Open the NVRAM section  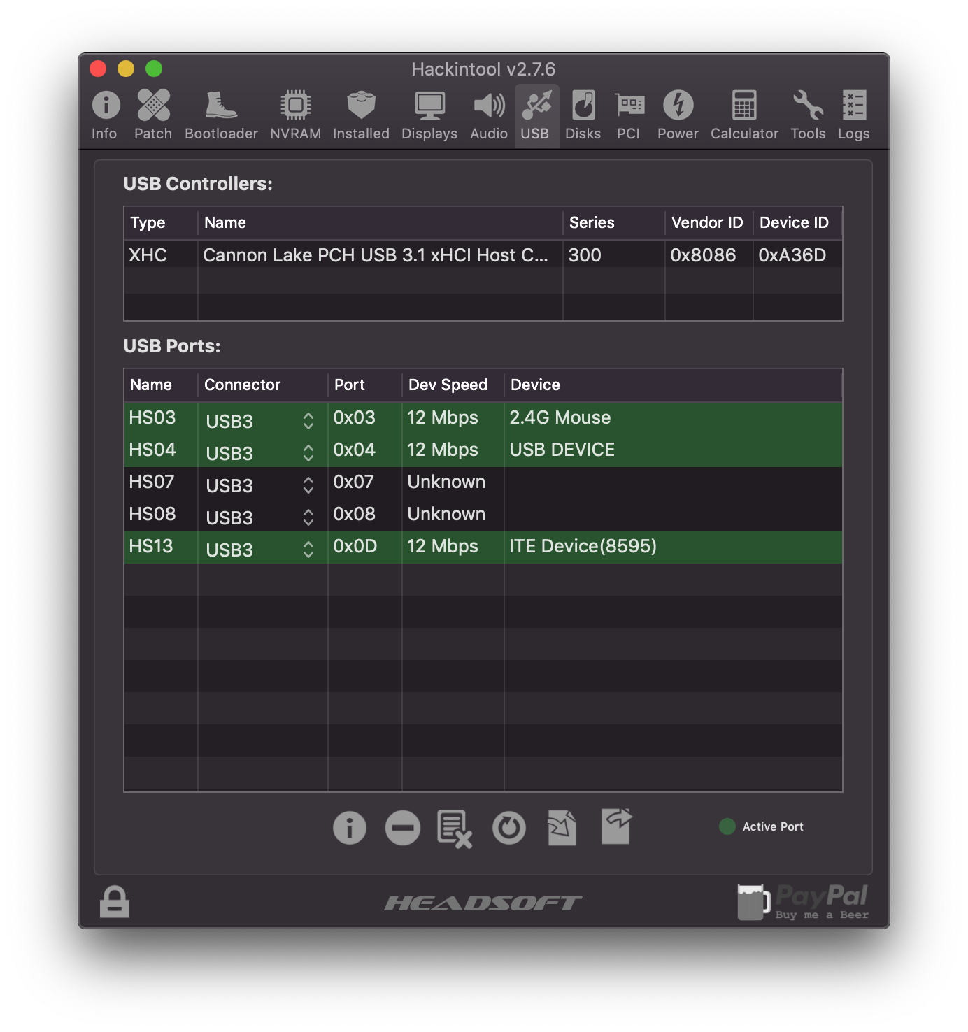[296, 115]
